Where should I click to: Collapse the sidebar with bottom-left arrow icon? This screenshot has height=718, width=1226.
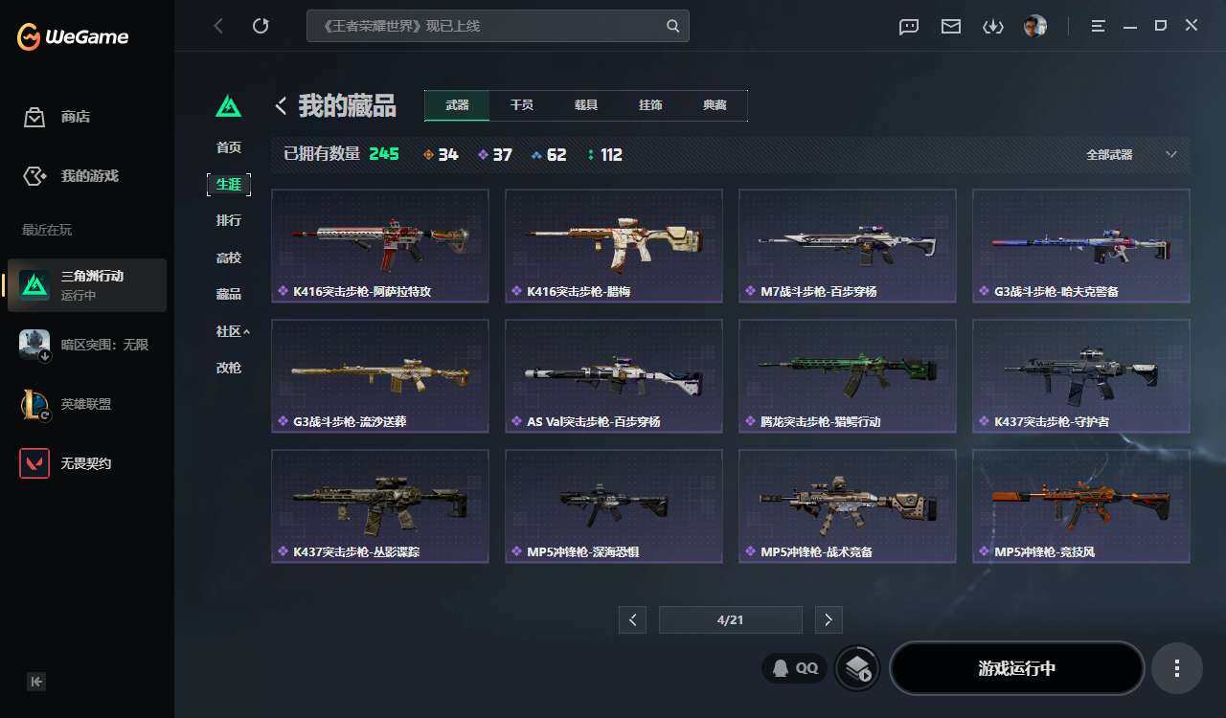pyautogui.click(x=36, y=682)
